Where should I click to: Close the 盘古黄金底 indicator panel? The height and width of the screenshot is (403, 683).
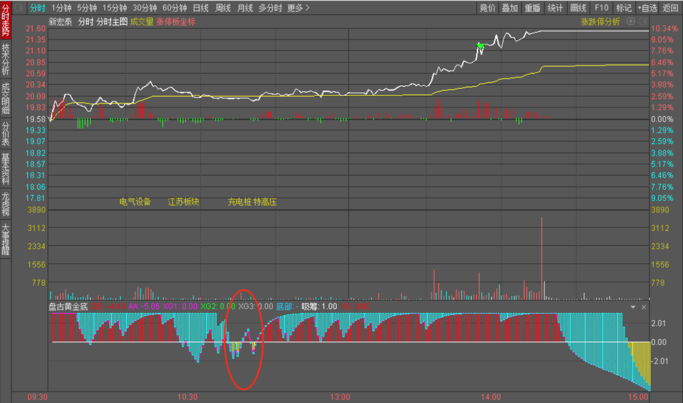pyautogui.click(x=644, y=307)
